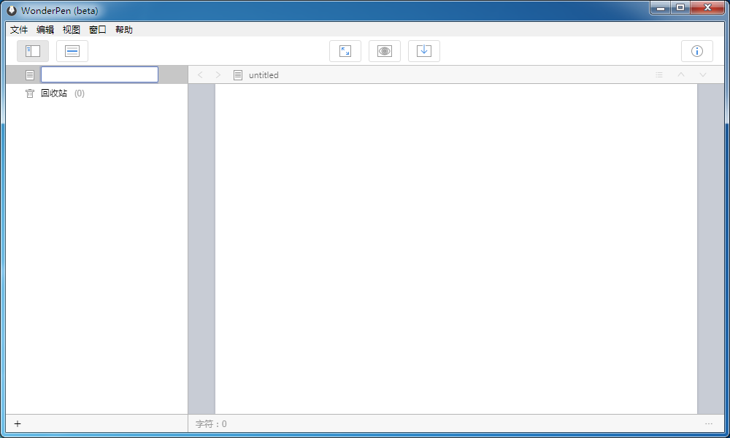This screenshot has width=730, height=438.
Task: Click the trash can icon
Action: coord(30,93)
